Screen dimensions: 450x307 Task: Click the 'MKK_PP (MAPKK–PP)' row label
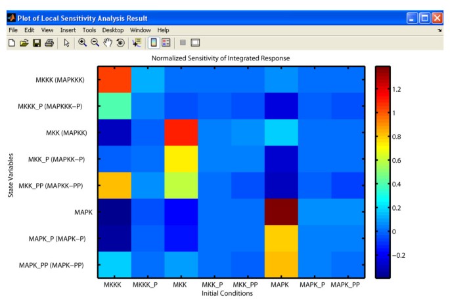click(51, 186)
